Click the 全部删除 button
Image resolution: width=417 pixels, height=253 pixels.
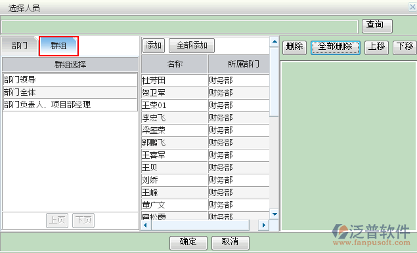336,47
